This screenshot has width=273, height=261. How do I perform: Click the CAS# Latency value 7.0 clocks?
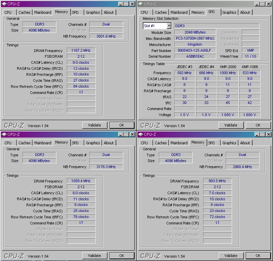(x=217, y=193)
